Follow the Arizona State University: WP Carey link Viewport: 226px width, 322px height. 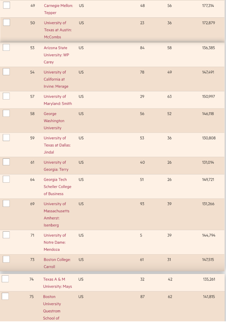(x=56, y=55)
